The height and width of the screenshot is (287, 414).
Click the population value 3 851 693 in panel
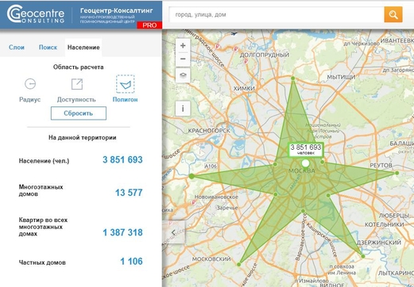pos(122,159)
